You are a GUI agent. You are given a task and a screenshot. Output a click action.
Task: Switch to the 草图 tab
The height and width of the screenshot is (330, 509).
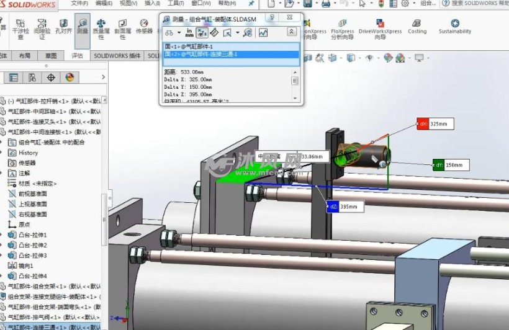[x=51, y=56]
